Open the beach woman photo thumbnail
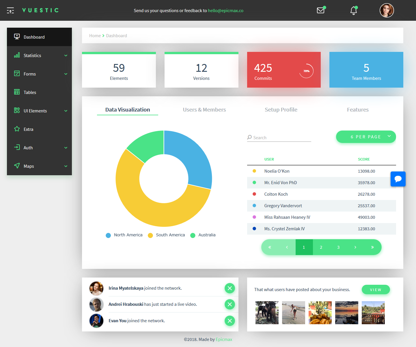Image resolution: width=416 pixels, height=347 pixels. 294,313
